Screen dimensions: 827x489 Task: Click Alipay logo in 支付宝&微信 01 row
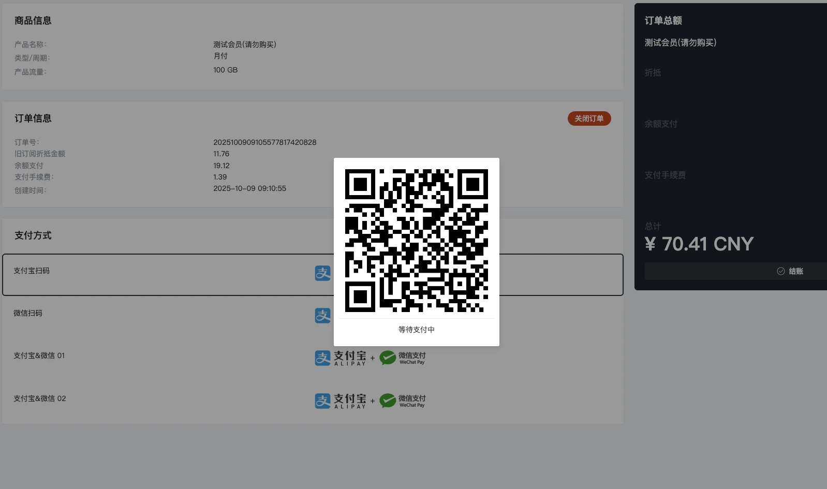(341, 358)
